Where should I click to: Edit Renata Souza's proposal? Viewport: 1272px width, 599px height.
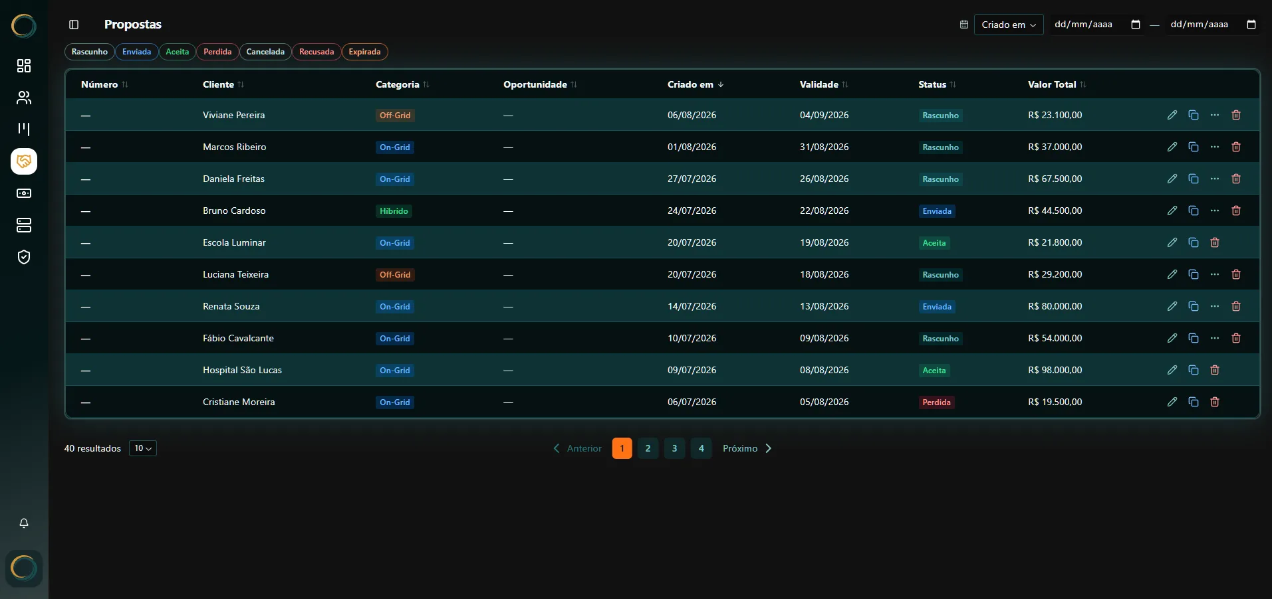tap(1172, 306)
